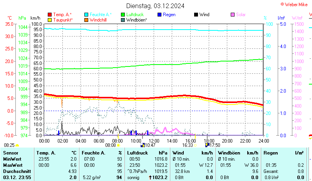
Task: Click the gray-green Windböen legend swatch
Action: tap(123, 20)
